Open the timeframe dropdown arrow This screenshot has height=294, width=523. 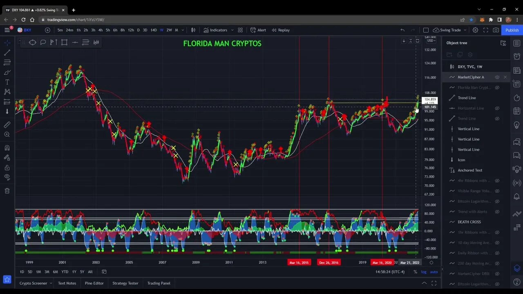coord(183,30)
